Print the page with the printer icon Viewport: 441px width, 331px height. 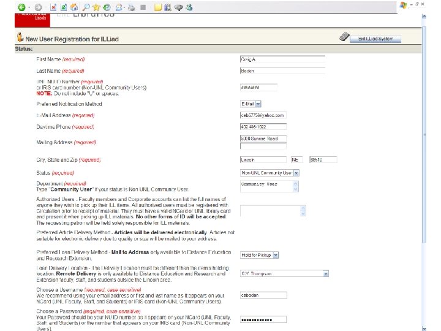(131, 7)
